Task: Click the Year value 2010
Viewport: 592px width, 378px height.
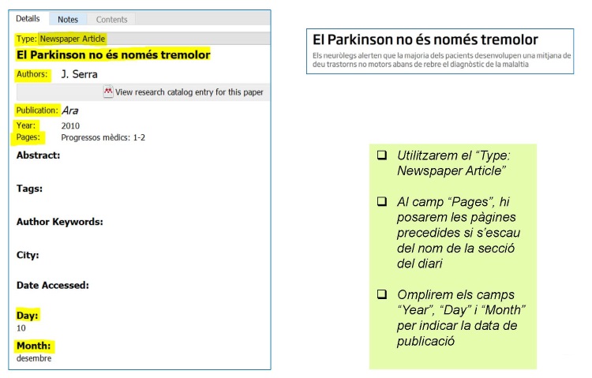Action: [70, 125]
